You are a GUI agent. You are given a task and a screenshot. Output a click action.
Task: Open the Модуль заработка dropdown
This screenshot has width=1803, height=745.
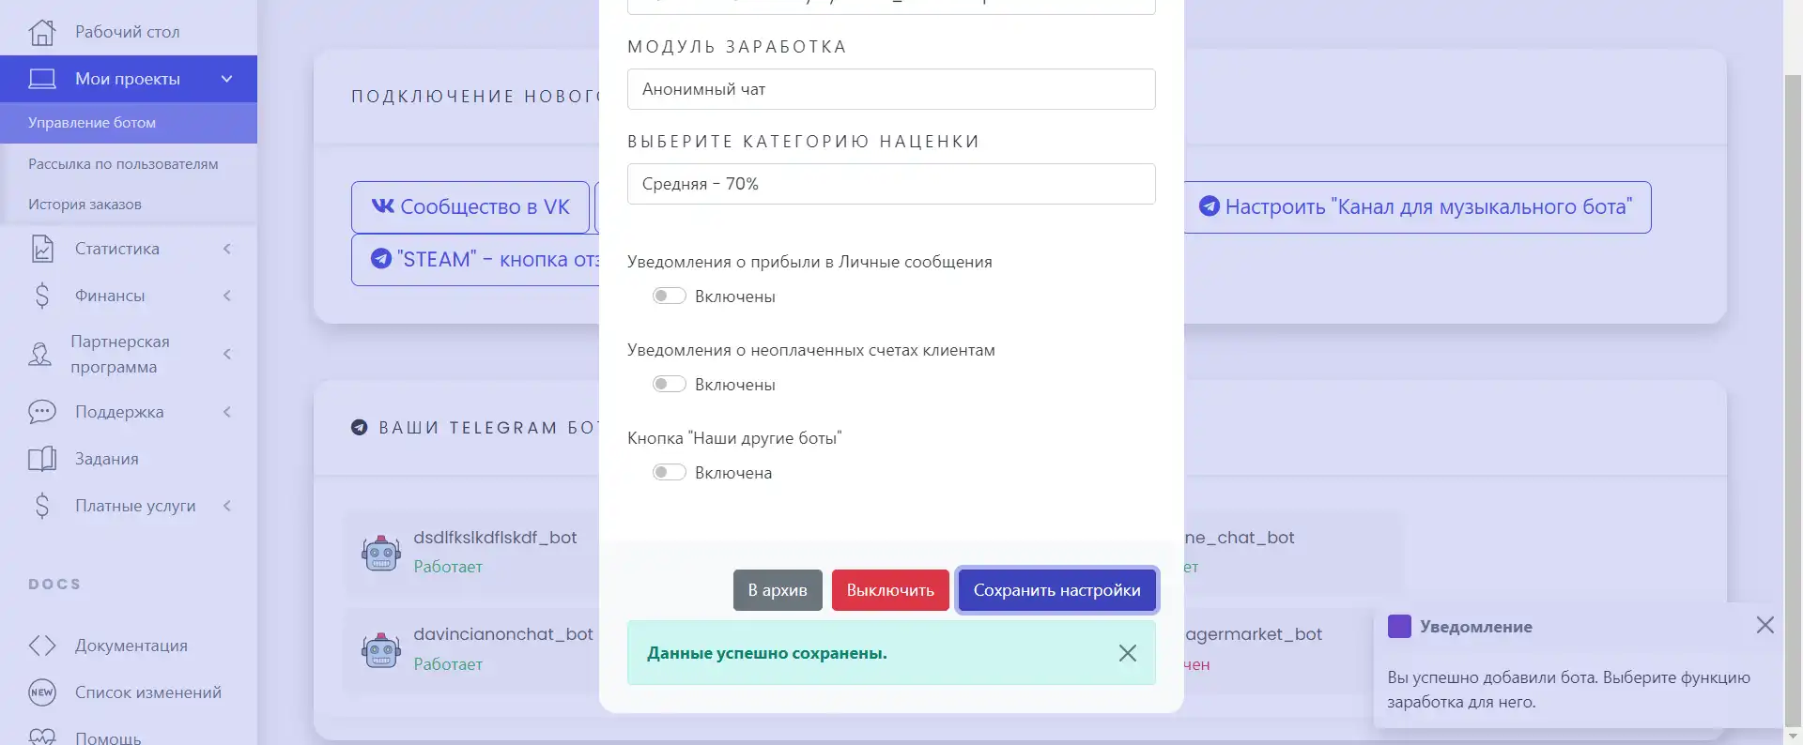(x=891, y=89)
